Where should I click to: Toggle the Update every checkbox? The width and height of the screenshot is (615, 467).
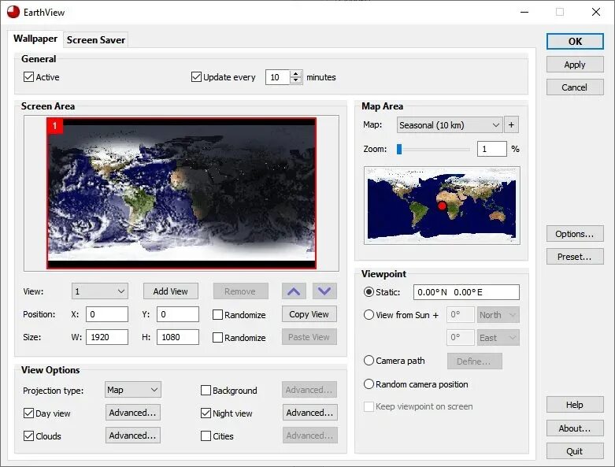coord(196,77)
